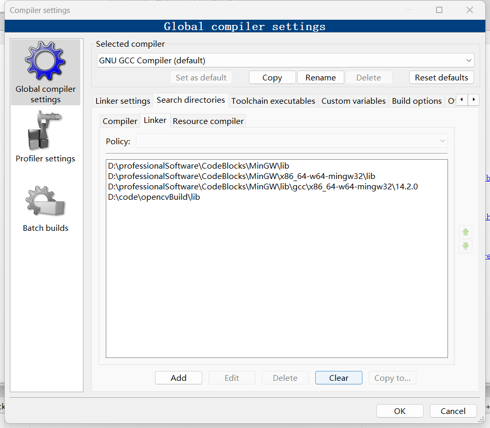Confirm settings with OK button
The width and height of the screenshot is (490, 428).
400,411
